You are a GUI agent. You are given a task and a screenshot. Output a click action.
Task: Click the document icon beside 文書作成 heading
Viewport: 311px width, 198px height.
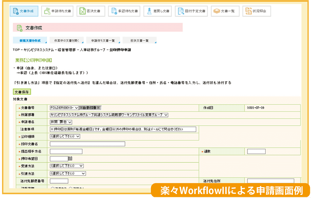pos(20,28)
